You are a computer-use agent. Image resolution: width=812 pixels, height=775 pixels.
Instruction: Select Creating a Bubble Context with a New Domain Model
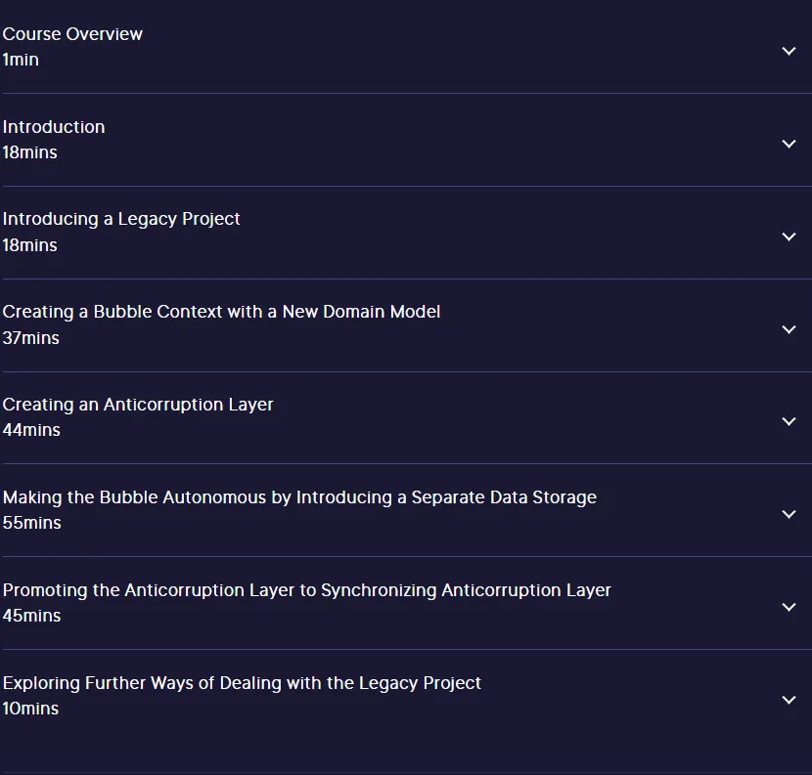coord(221,312)
